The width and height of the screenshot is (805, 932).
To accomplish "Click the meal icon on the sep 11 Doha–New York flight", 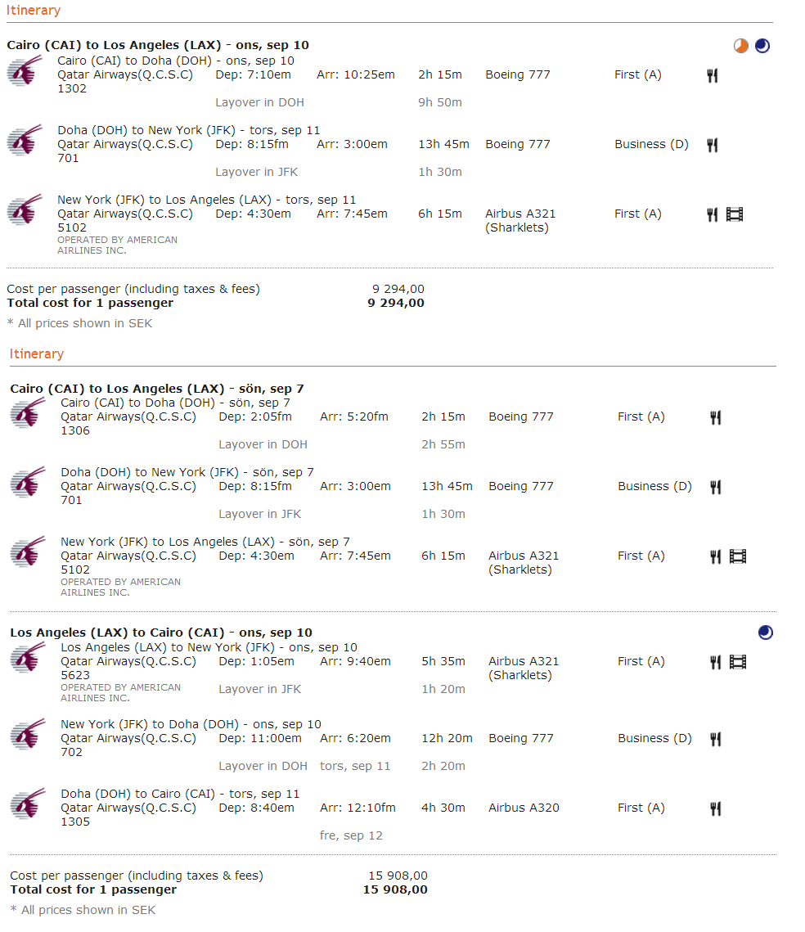I will 713,145.
